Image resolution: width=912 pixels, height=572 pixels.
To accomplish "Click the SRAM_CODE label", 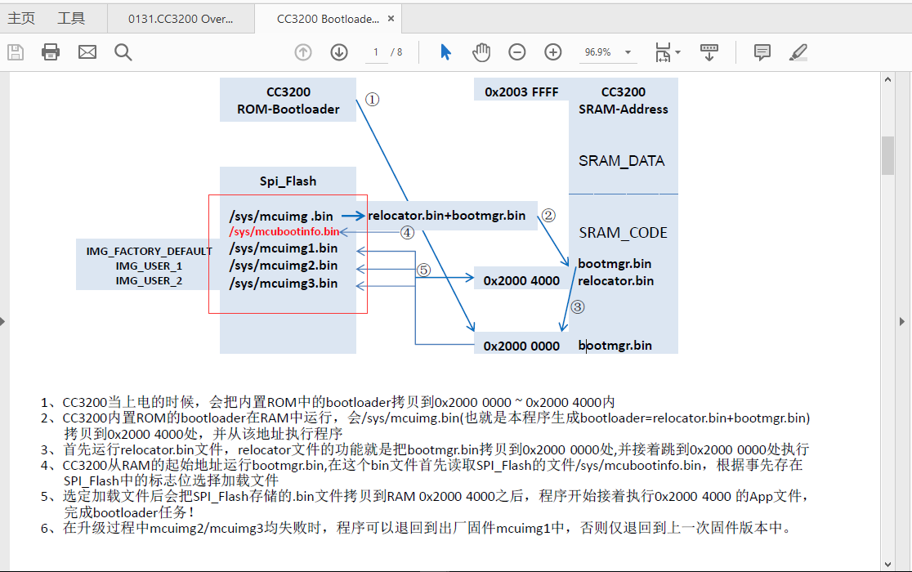I will (x=623, y=233).
